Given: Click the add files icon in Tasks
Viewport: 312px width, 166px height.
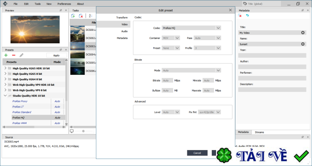Looking at the screenshot, I should pyautogui.click(x=73, y=16).
